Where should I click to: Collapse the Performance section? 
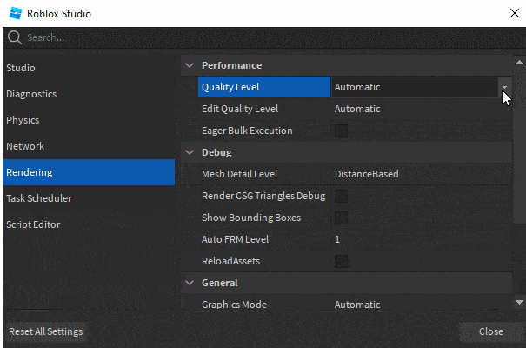(x=190, y=65)
